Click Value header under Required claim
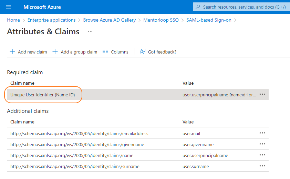Viewport: 290px width, 179px height. [188, 83]
